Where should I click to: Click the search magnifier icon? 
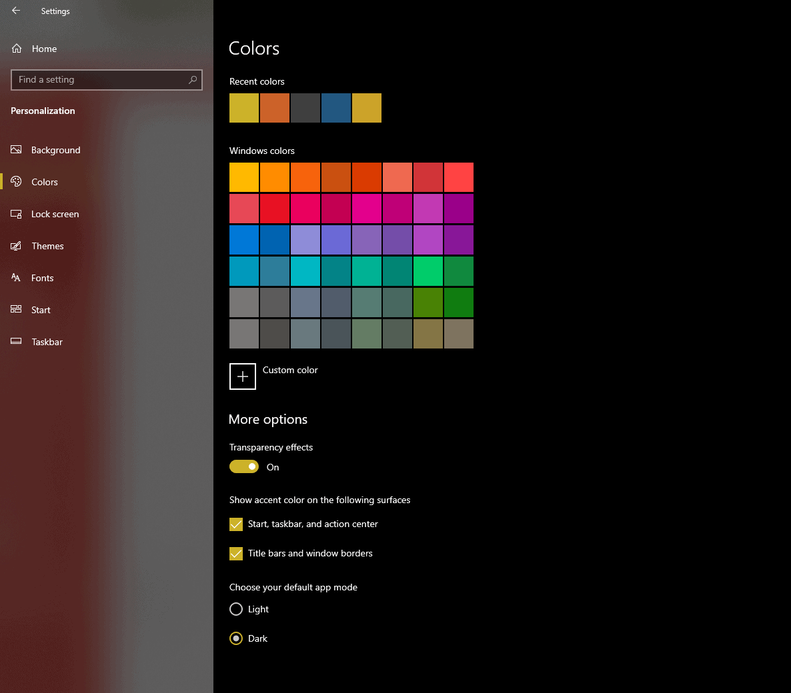pyautogui.click(x=193, y=80)
